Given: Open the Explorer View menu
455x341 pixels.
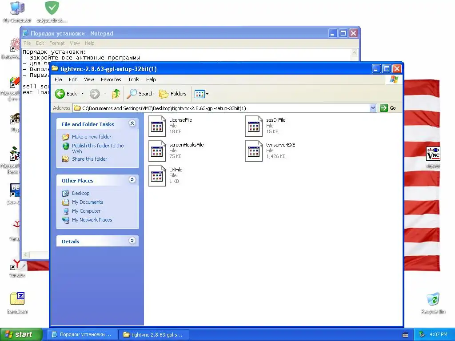Looking at the screenshot, I should [89, 79].
